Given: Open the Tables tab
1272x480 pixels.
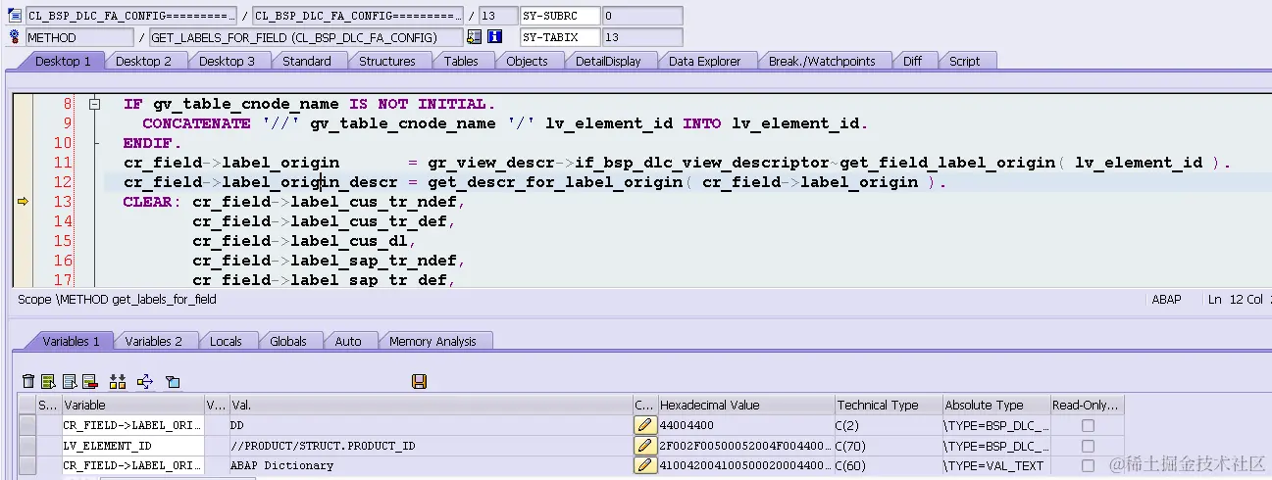Looking at the screenshot, I should (461, 61).
